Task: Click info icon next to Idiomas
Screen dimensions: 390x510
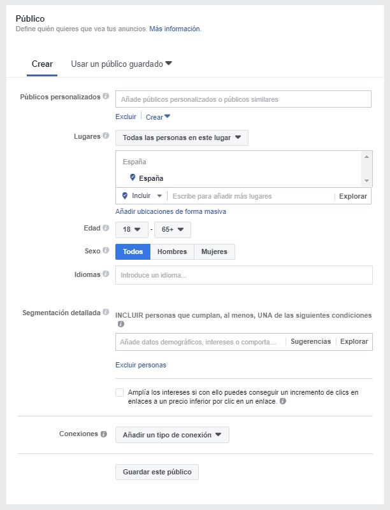Action: tap(106, 274)
